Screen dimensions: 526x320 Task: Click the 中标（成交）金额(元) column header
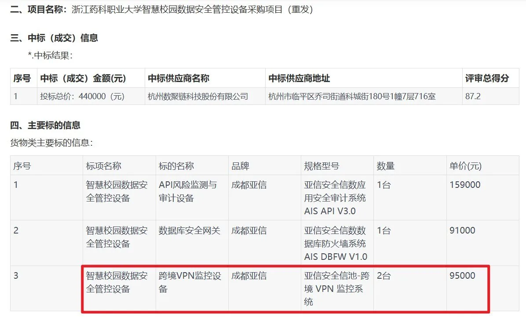(x=83, y=78)
